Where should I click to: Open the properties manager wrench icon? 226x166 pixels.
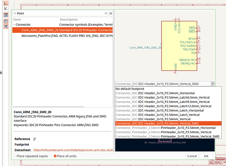coord(6,27)
